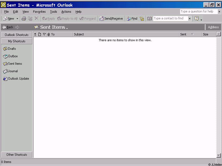222x166 pixels.
Task: Open the Outlook Update shortcut
Action: pos(16,79)
